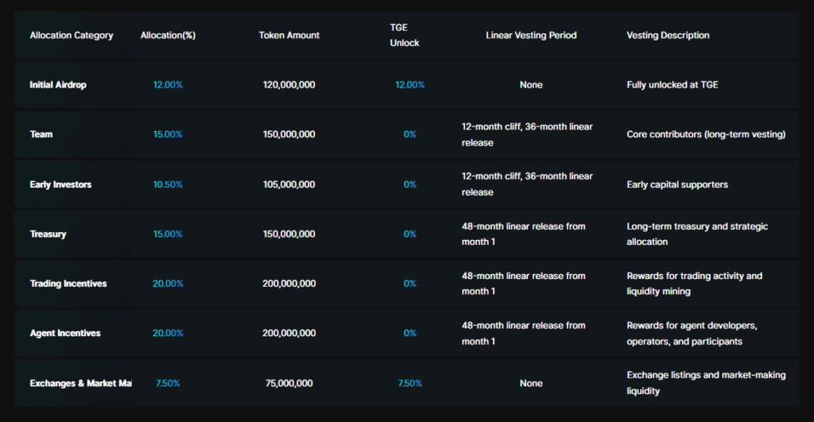Screen dimensions: 814x422
Task: Click the truncated Exchanges & Market Ma label
Action: [80, 383]
